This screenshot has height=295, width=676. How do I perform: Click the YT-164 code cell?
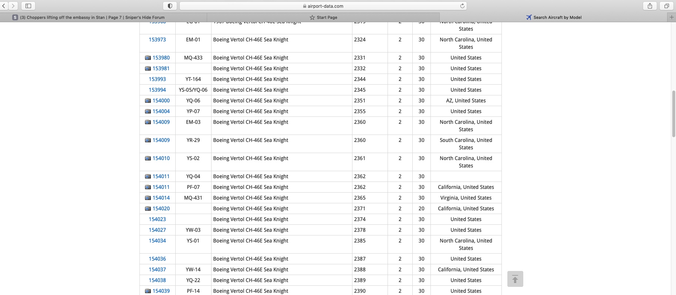point(193,79)
